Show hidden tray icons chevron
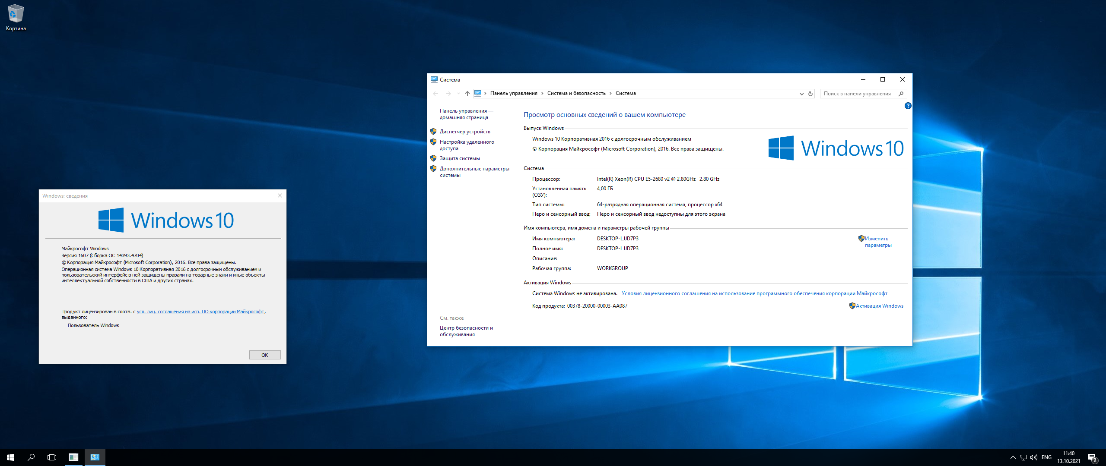 (1013, 457)
